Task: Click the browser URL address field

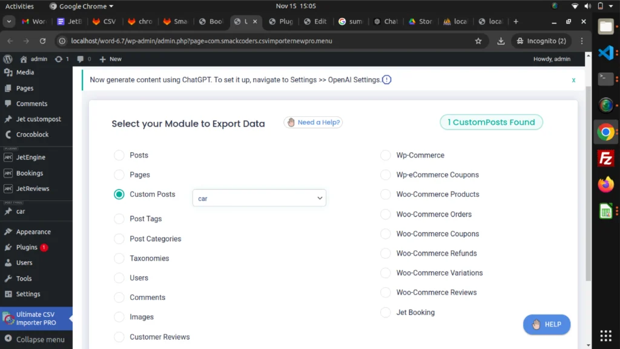Action: pos(266,41)
